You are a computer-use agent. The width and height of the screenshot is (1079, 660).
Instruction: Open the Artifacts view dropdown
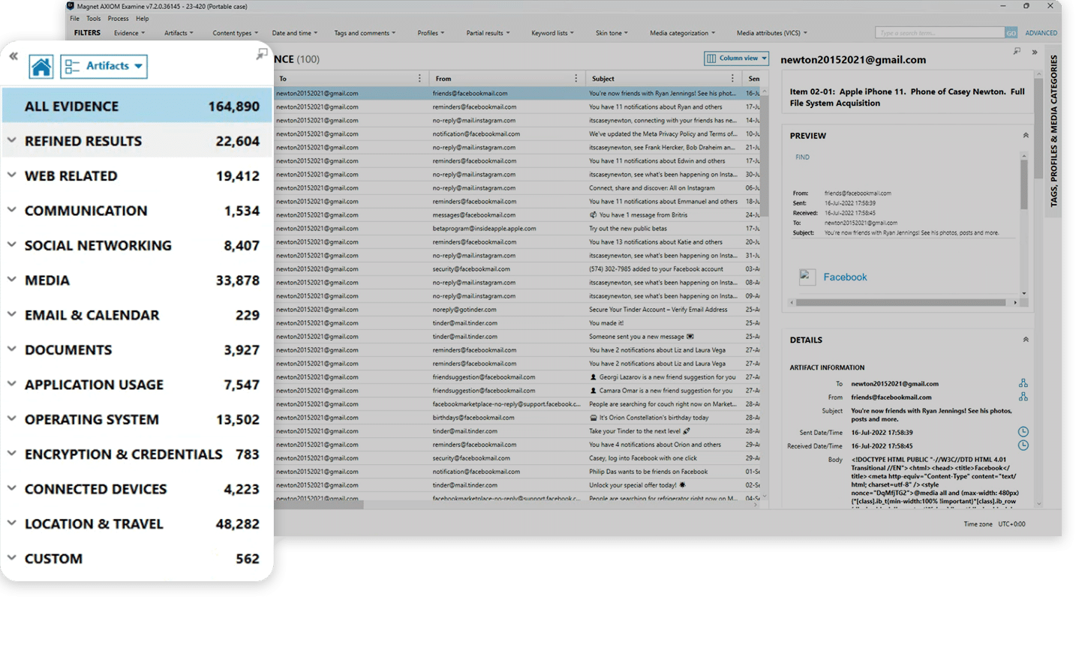click(x=104, y=66)
